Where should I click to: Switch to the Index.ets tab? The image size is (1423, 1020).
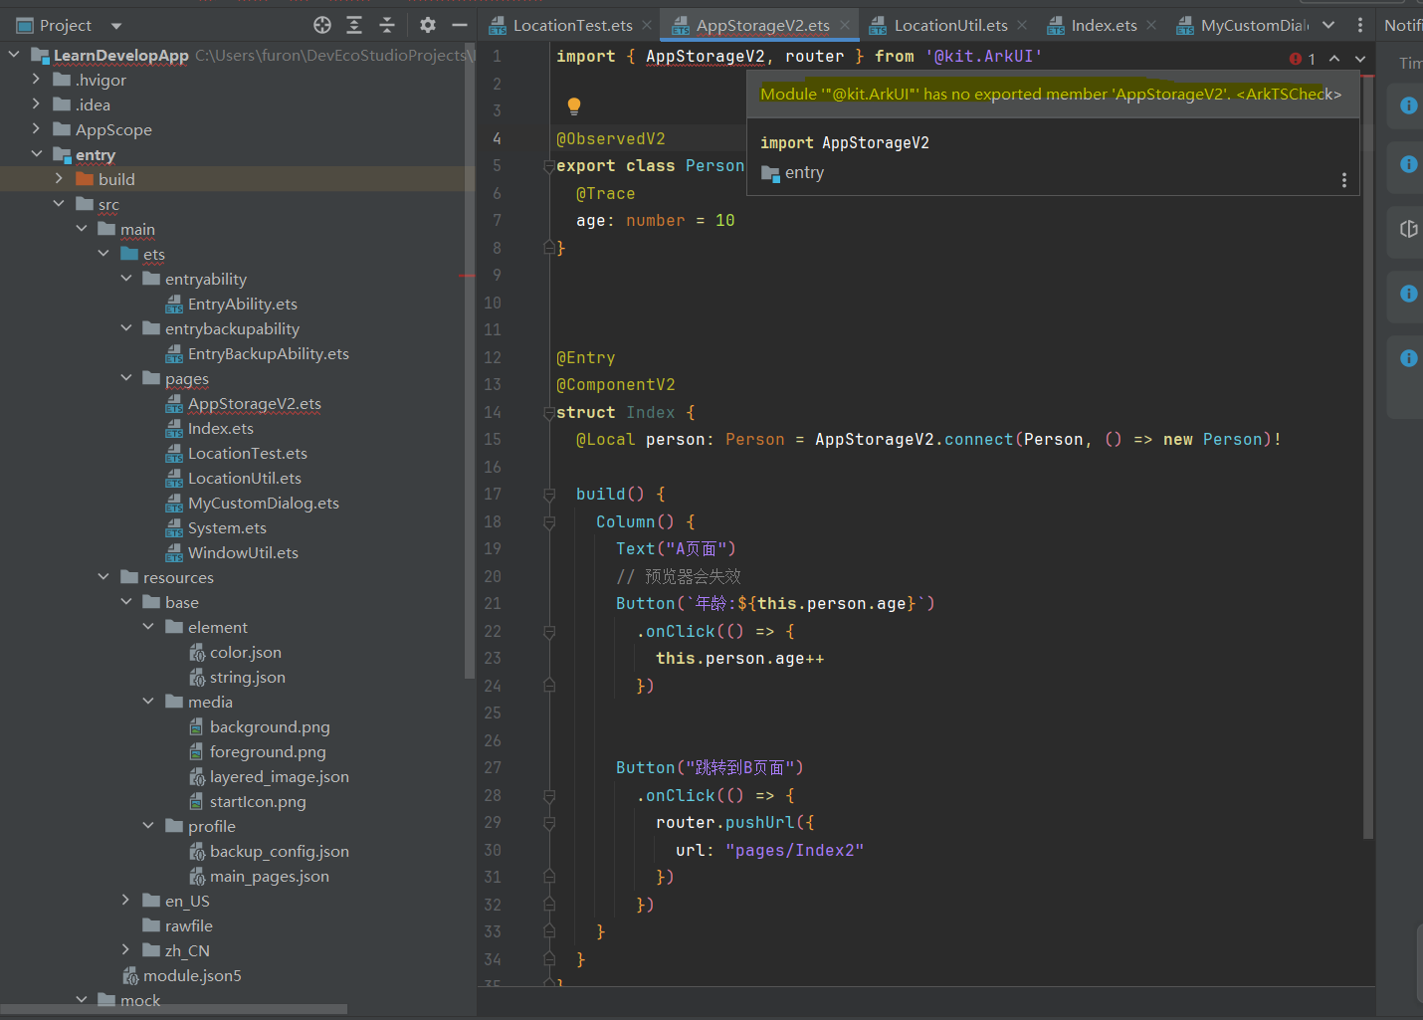click(x=1104, y=25)
